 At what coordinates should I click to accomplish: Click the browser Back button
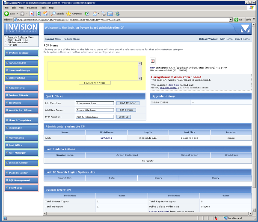(x=9, y=14)
